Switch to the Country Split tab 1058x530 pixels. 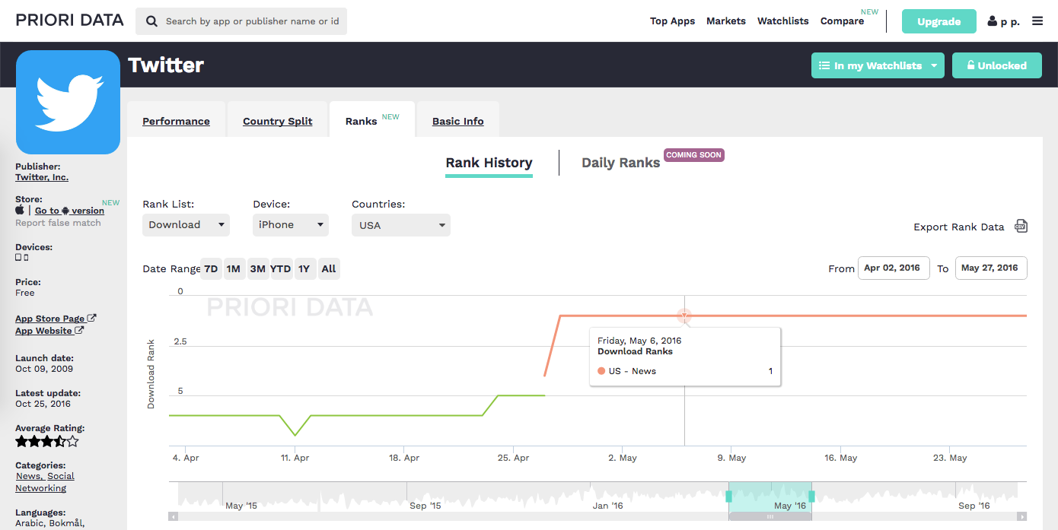(278, 121)
